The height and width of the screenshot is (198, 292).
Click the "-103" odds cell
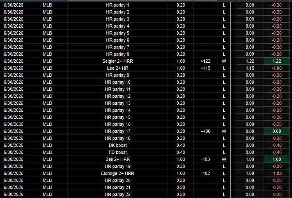point(206,159)
